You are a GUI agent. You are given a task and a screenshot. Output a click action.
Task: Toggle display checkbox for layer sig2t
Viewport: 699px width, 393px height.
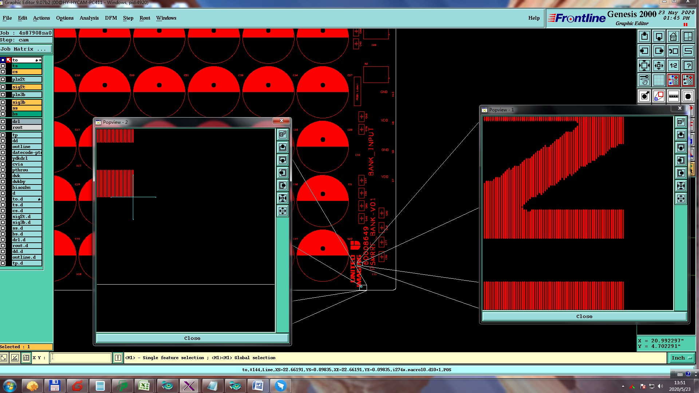(x=3, y=87)
